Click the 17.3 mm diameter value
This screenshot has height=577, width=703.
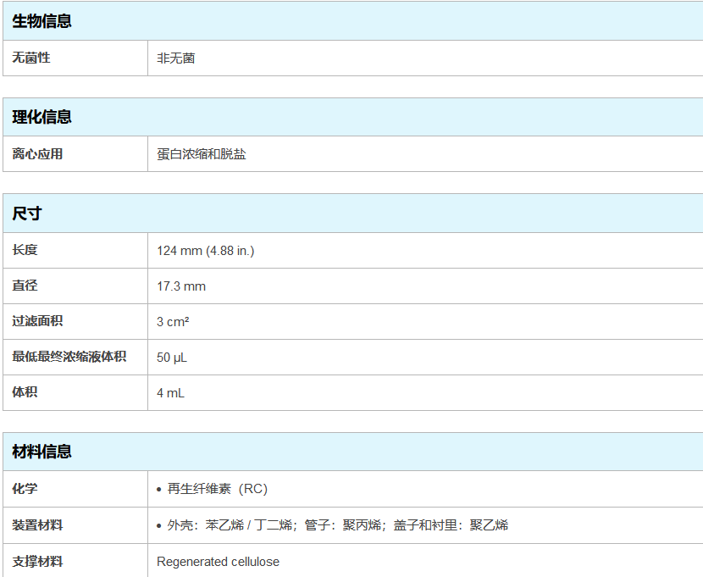(x=181, y=286)
